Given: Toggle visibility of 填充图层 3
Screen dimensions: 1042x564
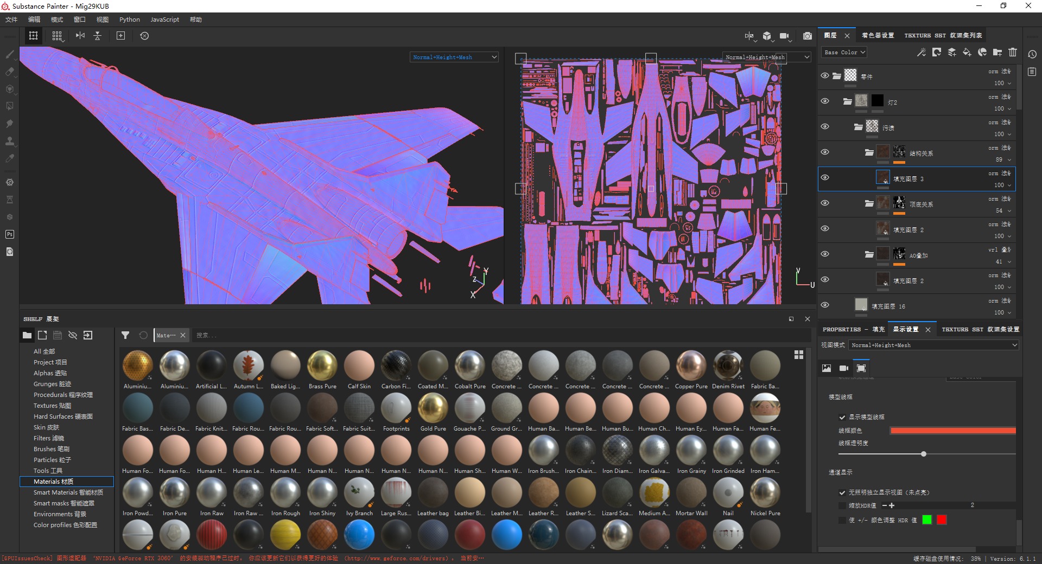Looking at the screenshot, I should pos(825,178).
